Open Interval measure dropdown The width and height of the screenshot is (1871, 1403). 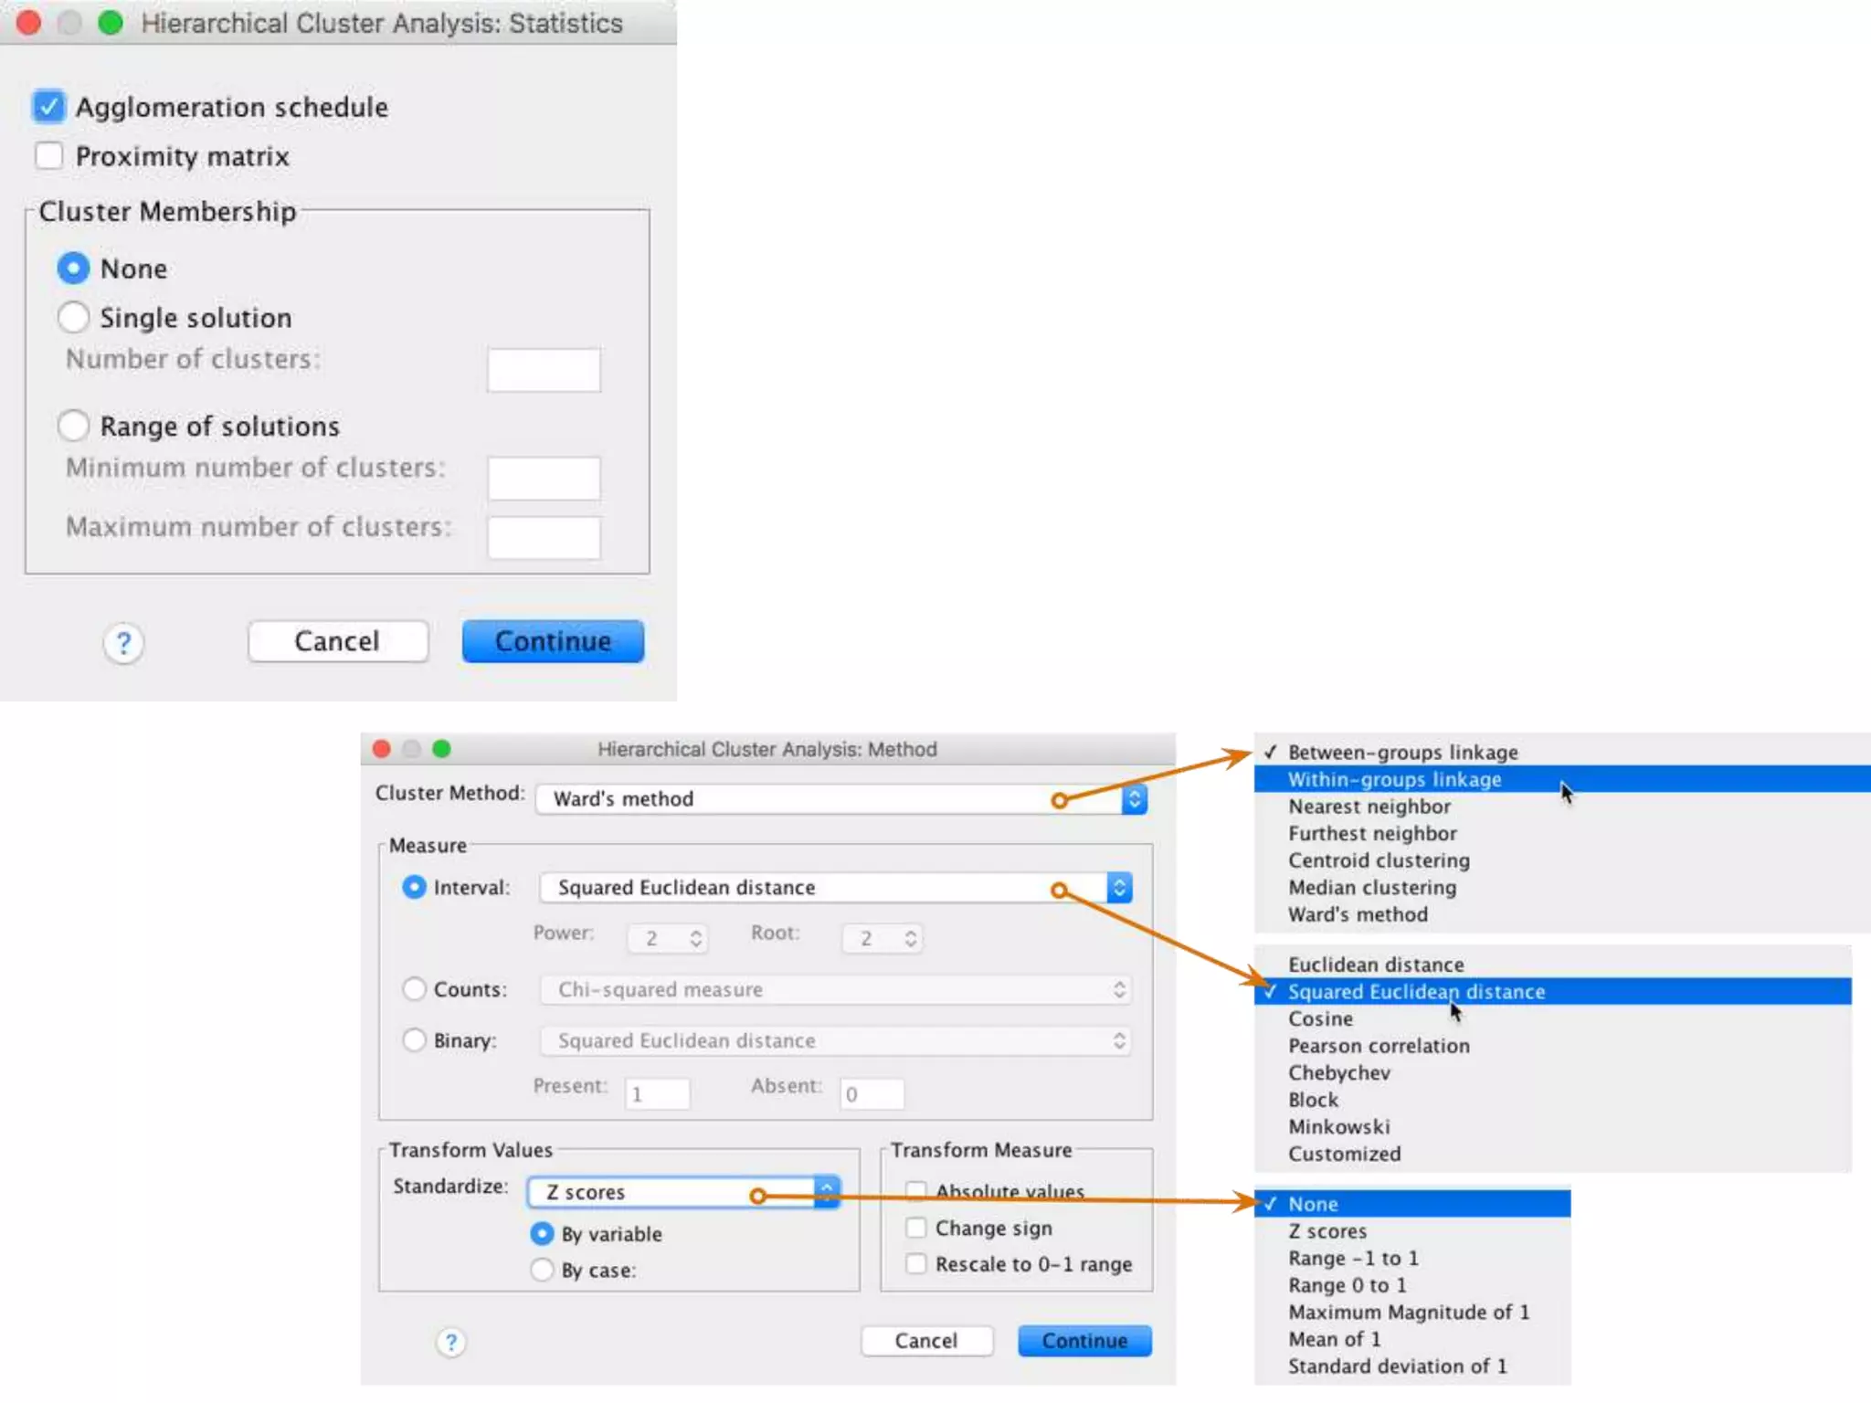1119,888
